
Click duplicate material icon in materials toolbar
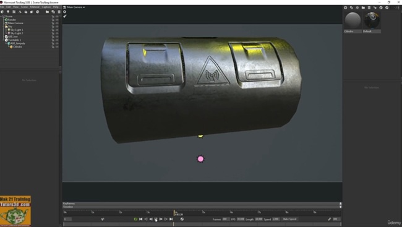coord(351,7)
